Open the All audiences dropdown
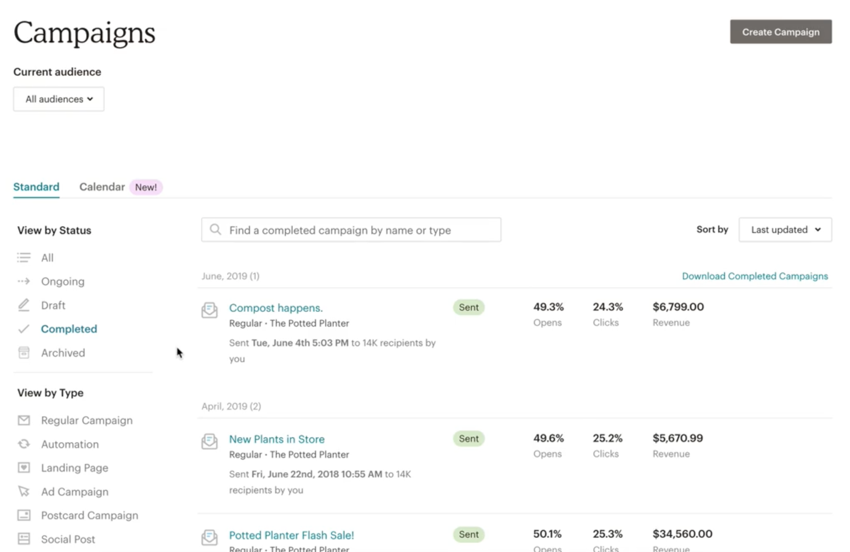Image resolution: width=850 pixels, height=552 pixels. point(58,99)
